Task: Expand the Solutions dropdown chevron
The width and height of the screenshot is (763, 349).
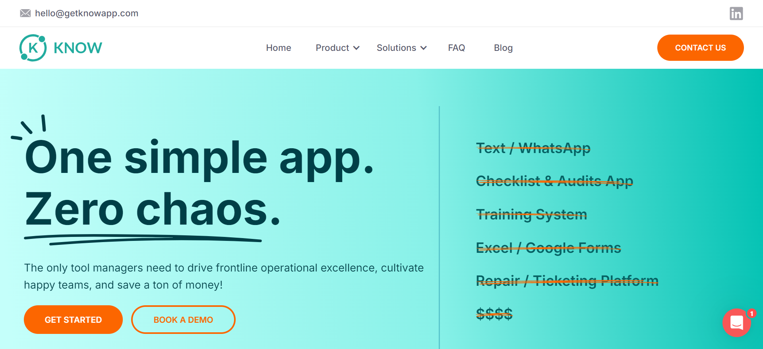Action: click(x=424, y=48)
